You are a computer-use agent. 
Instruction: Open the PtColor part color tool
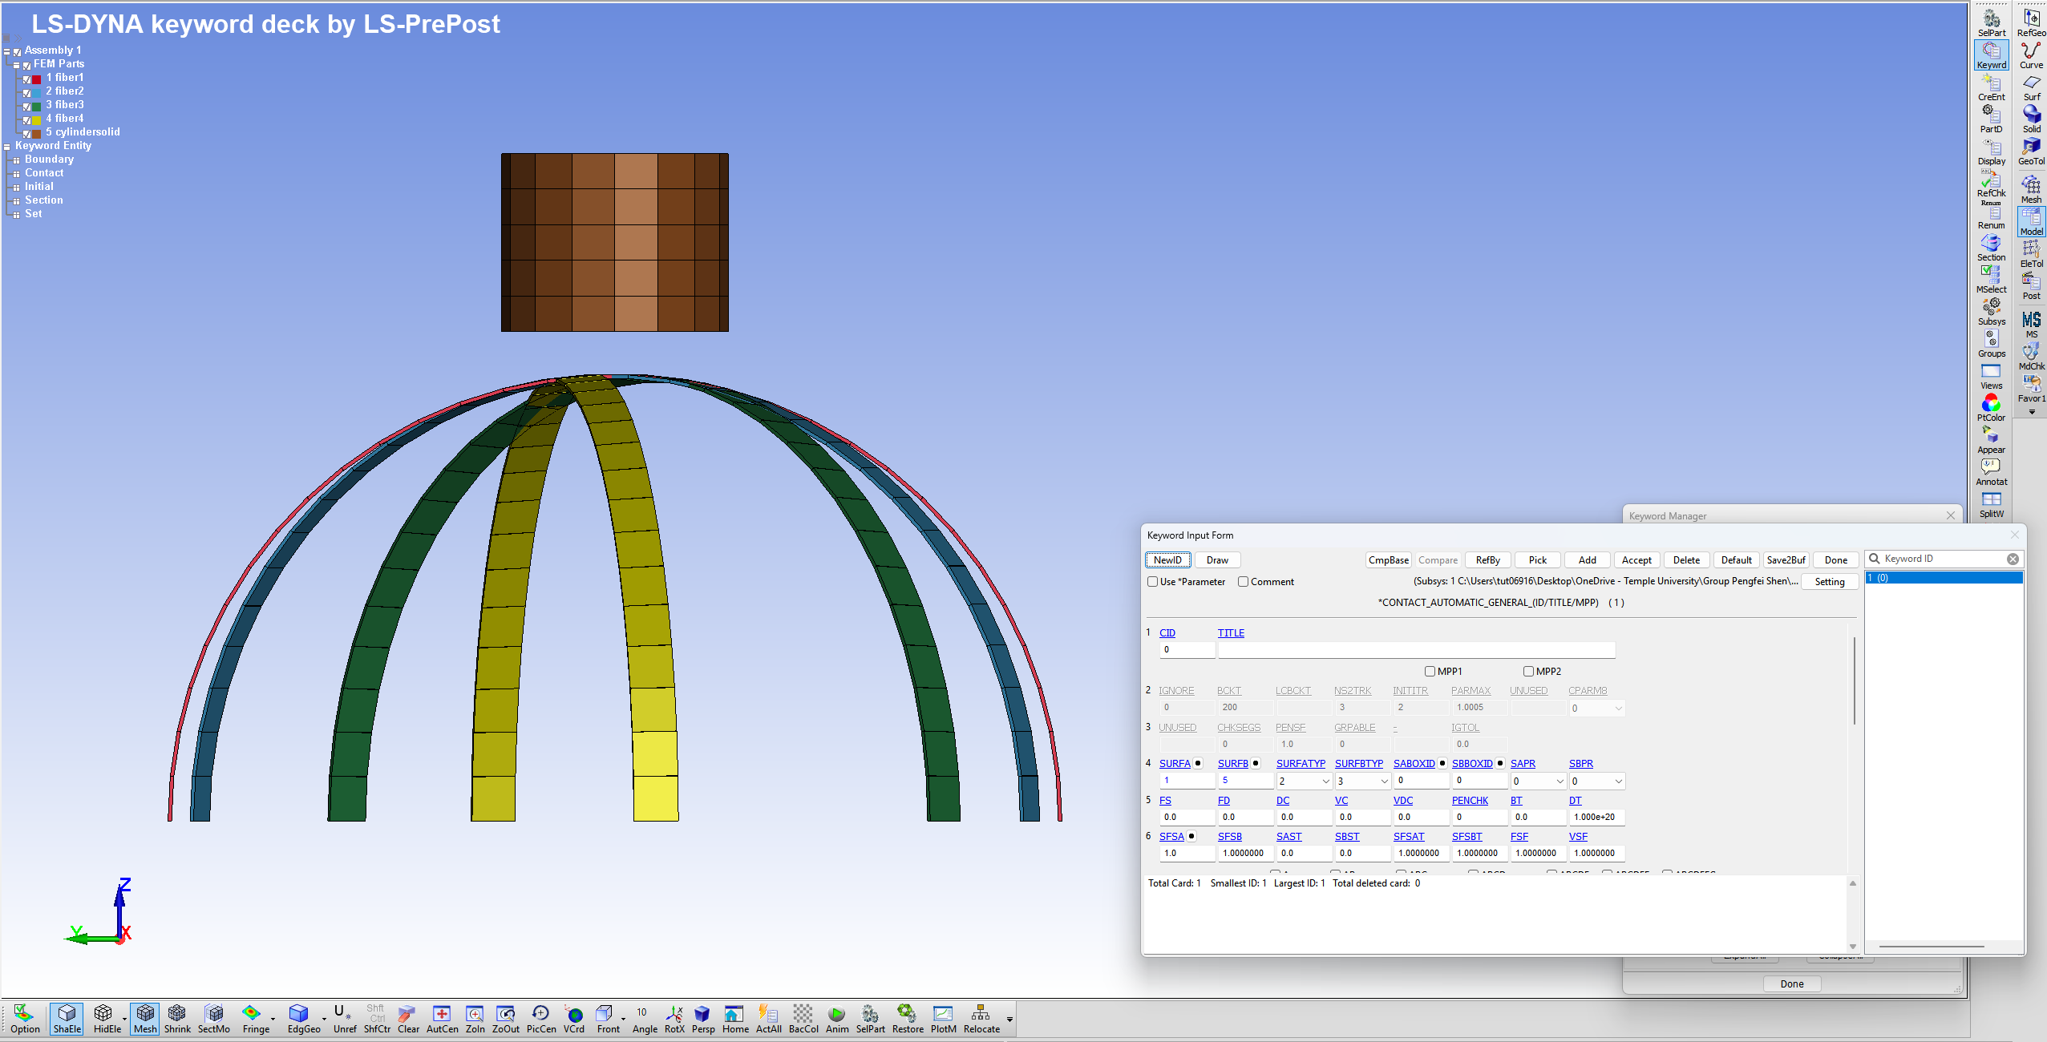pyautogui.click(x=1990, y=407)
